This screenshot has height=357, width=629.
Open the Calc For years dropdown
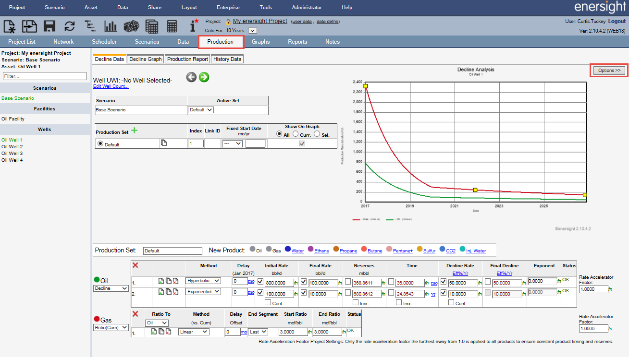253,31
